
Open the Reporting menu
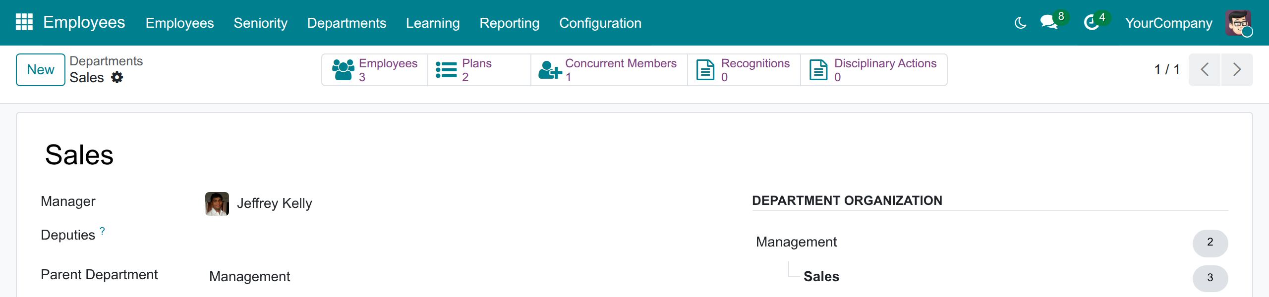point(509,23)
